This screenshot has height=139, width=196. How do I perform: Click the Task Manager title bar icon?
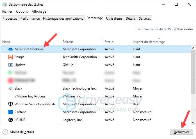click(4, 4)
